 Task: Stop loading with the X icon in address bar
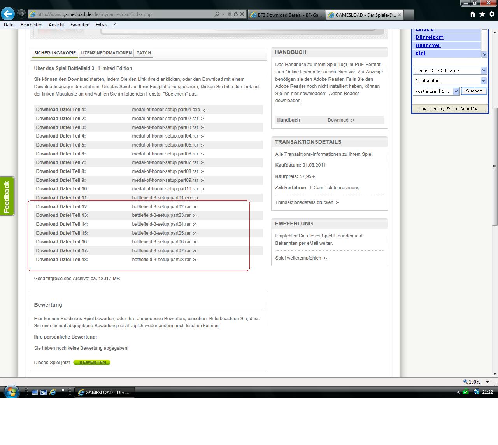pos(242,14)
